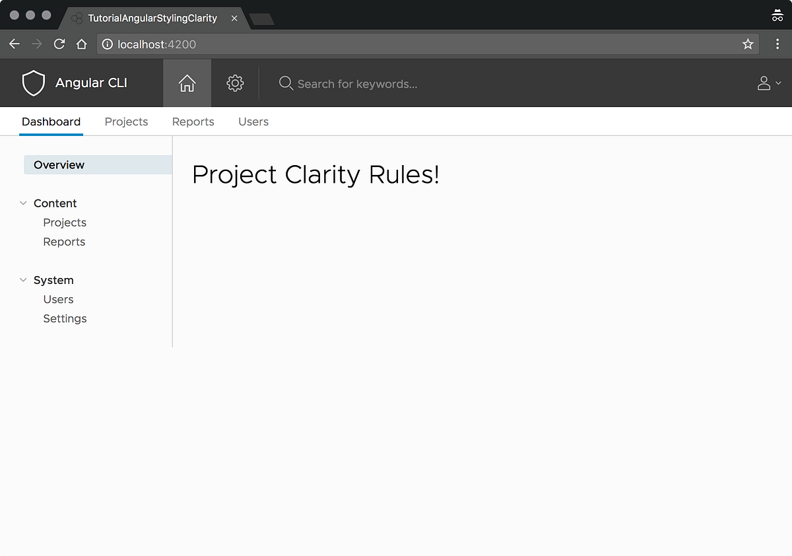This screenshot has height=556, width=792.
Task: Click the browser home icon
Action: pyautogui.click(x=81, y=44)
